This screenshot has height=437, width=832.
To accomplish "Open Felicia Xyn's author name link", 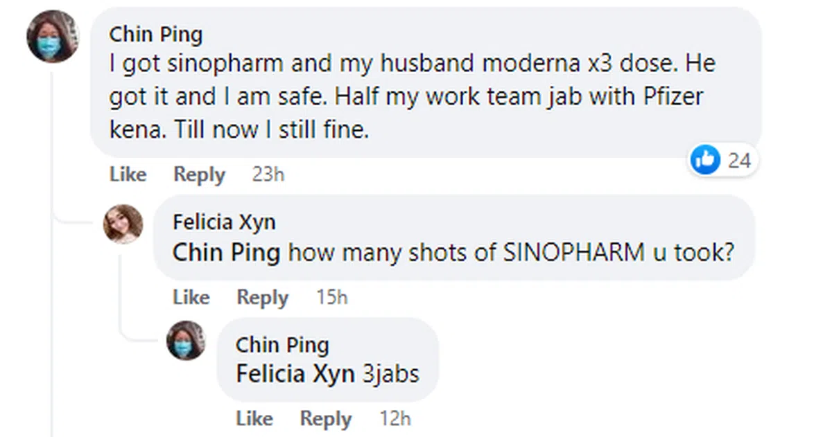I will coord(224,222).
